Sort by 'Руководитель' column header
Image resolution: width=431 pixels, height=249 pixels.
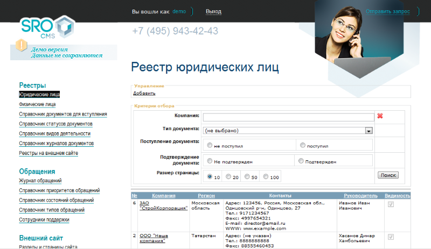[x=360, y=196]
